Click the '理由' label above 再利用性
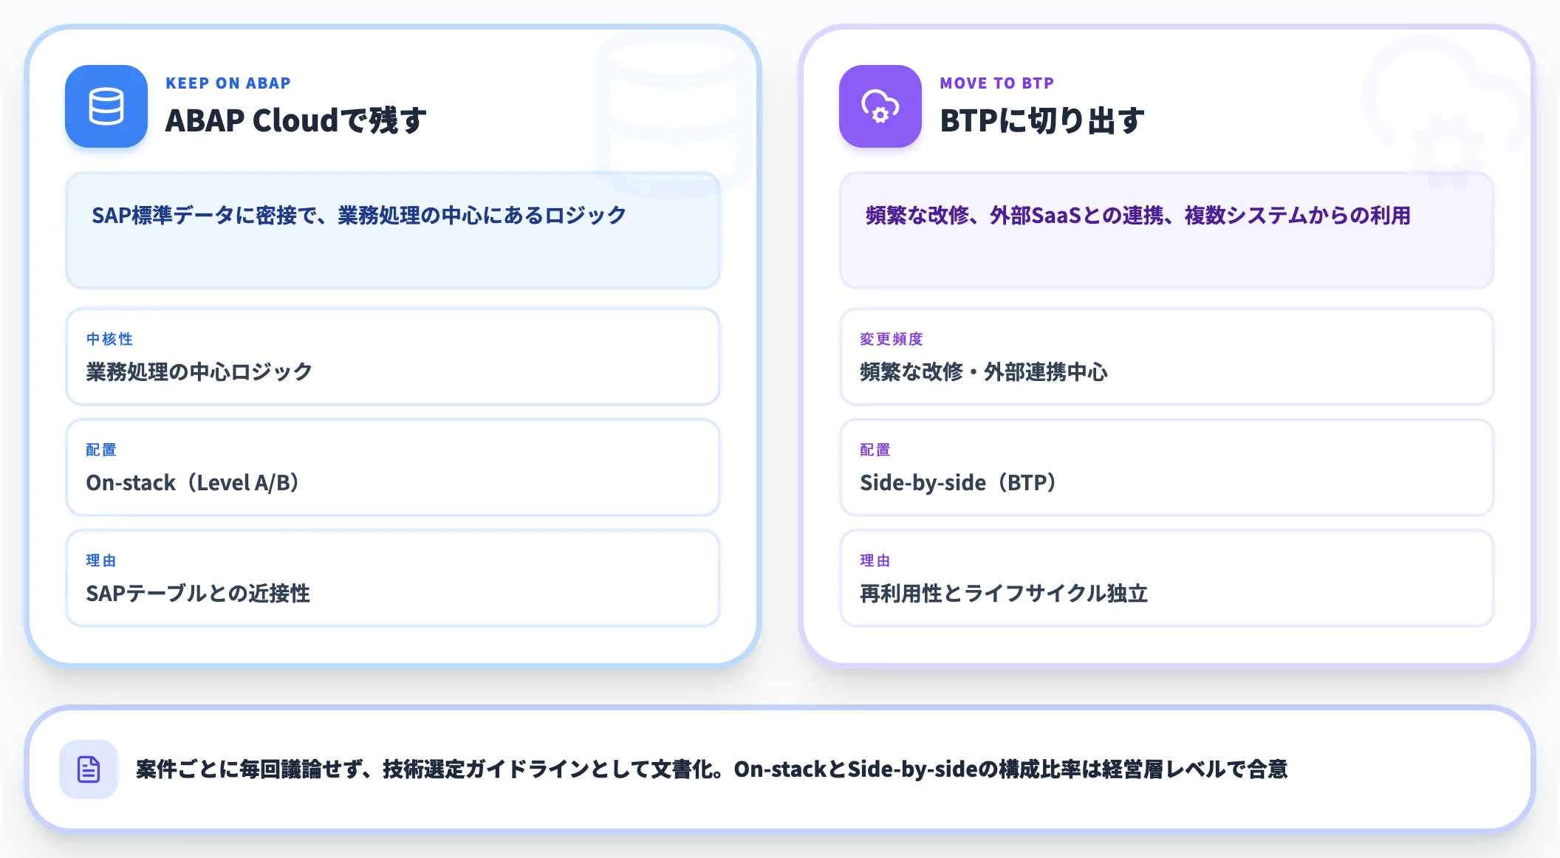This screenshot has width=1560, height=858. tap(875, 560)
